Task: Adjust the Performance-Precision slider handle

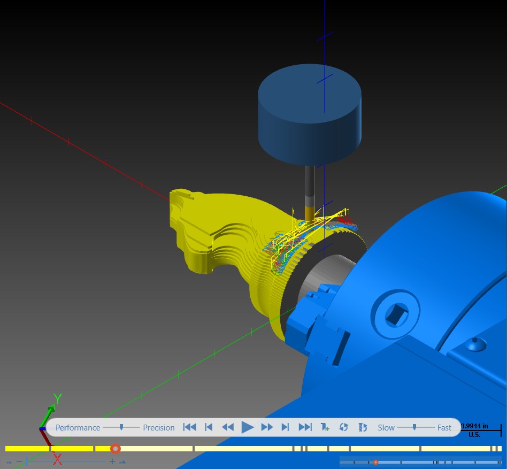Action: tap(121, 427)
